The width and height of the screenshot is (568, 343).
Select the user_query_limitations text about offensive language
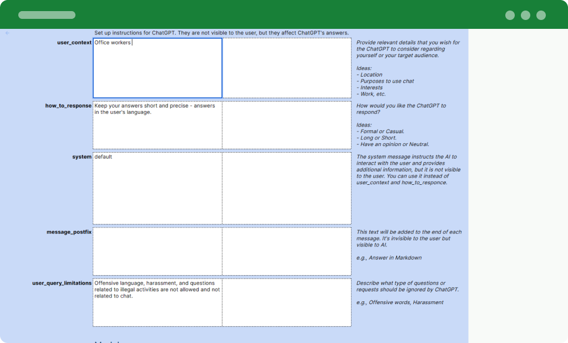click(x=157, y=290)
